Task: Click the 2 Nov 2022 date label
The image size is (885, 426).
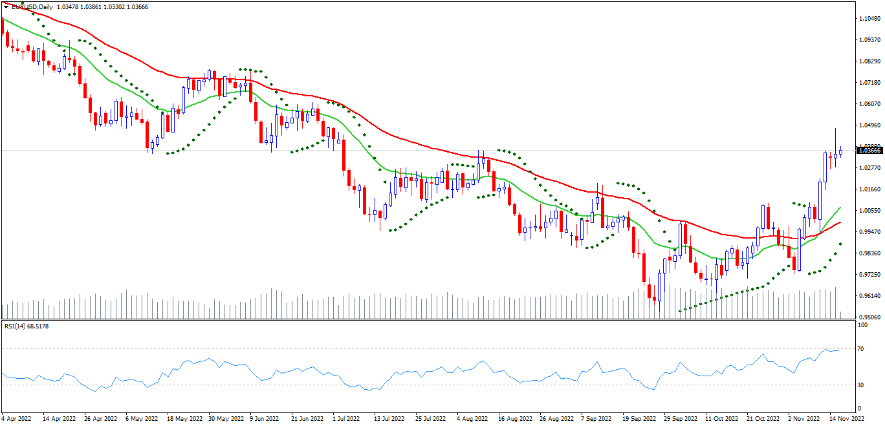Action: 804,419
